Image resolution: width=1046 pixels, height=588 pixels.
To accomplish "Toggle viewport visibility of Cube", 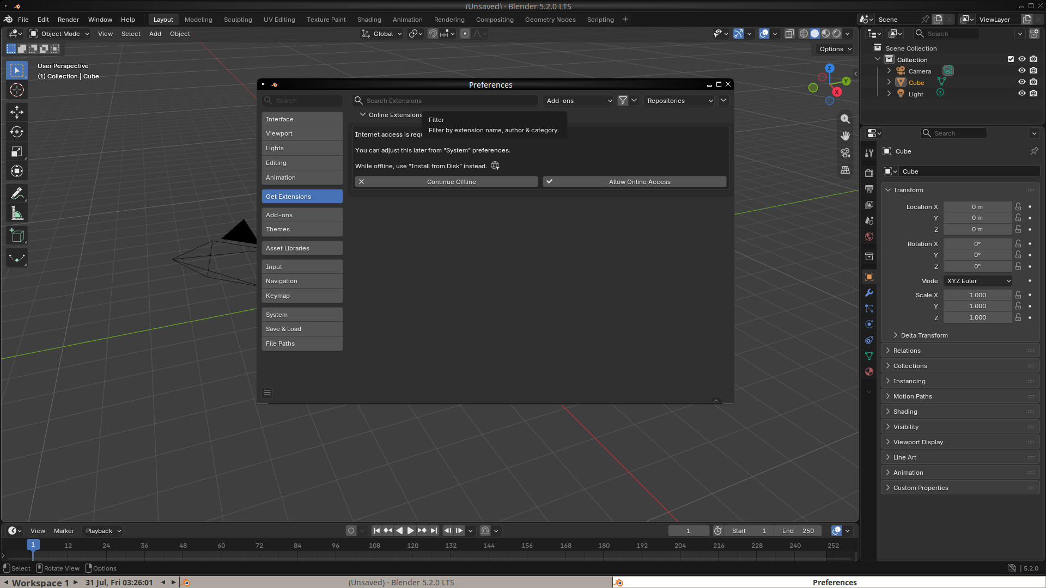I will pyautogui.click(x=1021, y=82).
